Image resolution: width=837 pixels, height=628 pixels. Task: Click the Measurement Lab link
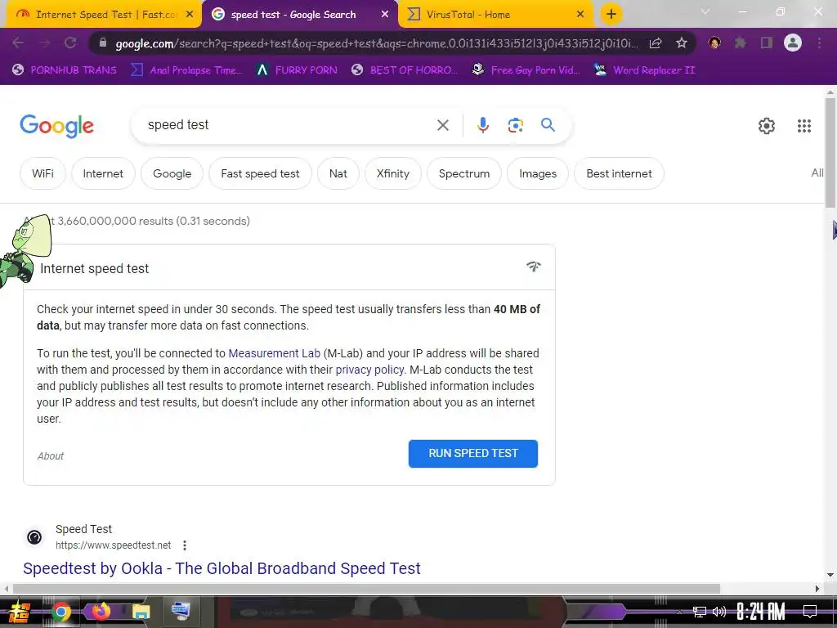pos(275,353)
